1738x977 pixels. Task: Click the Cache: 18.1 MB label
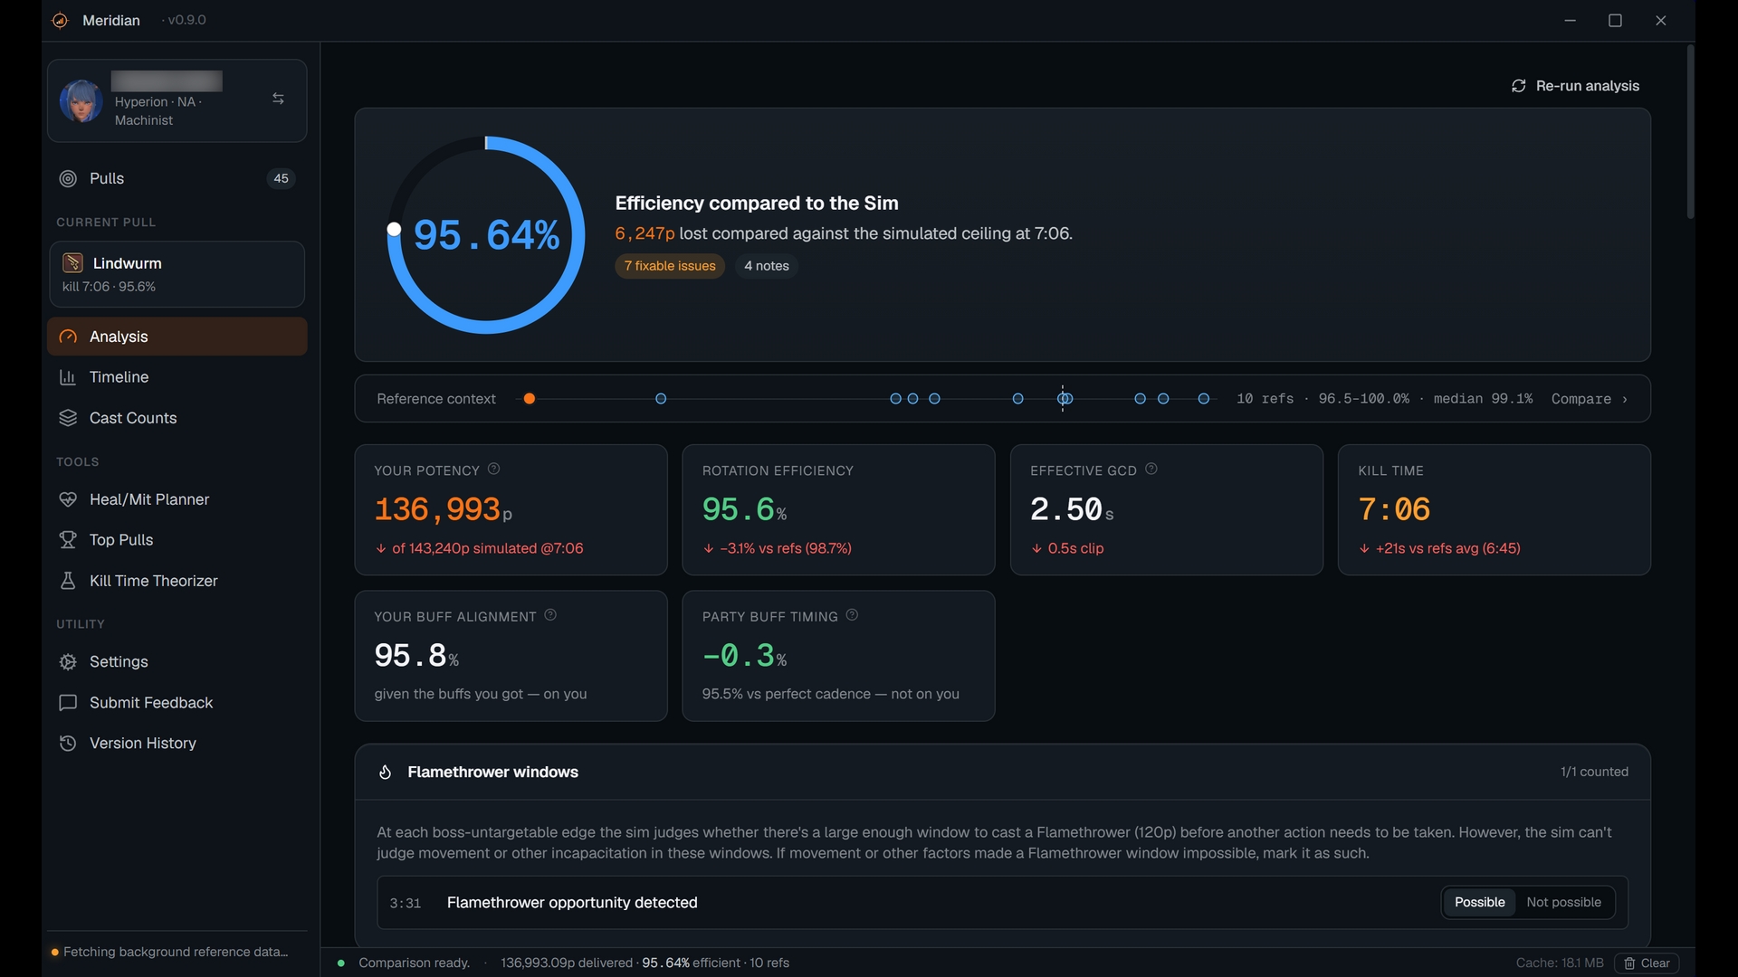tap(1560, 963)
